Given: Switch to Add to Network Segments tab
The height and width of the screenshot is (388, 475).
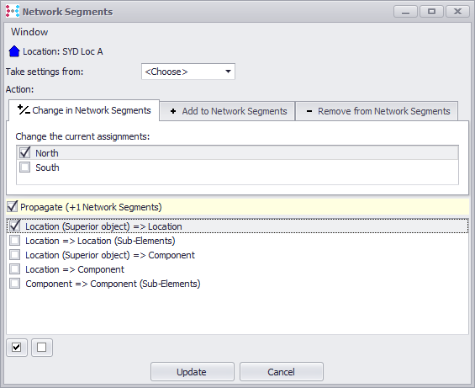Looking at the screenshot, I should [228, 111].
